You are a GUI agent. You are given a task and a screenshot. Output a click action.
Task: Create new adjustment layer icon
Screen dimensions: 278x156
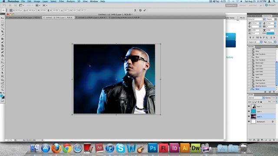click(262, 140)
